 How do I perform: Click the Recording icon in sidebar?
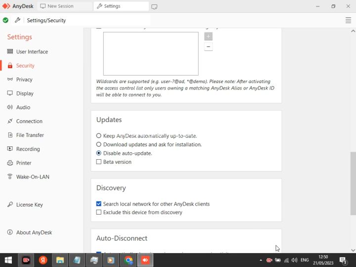tap(10, 149)
